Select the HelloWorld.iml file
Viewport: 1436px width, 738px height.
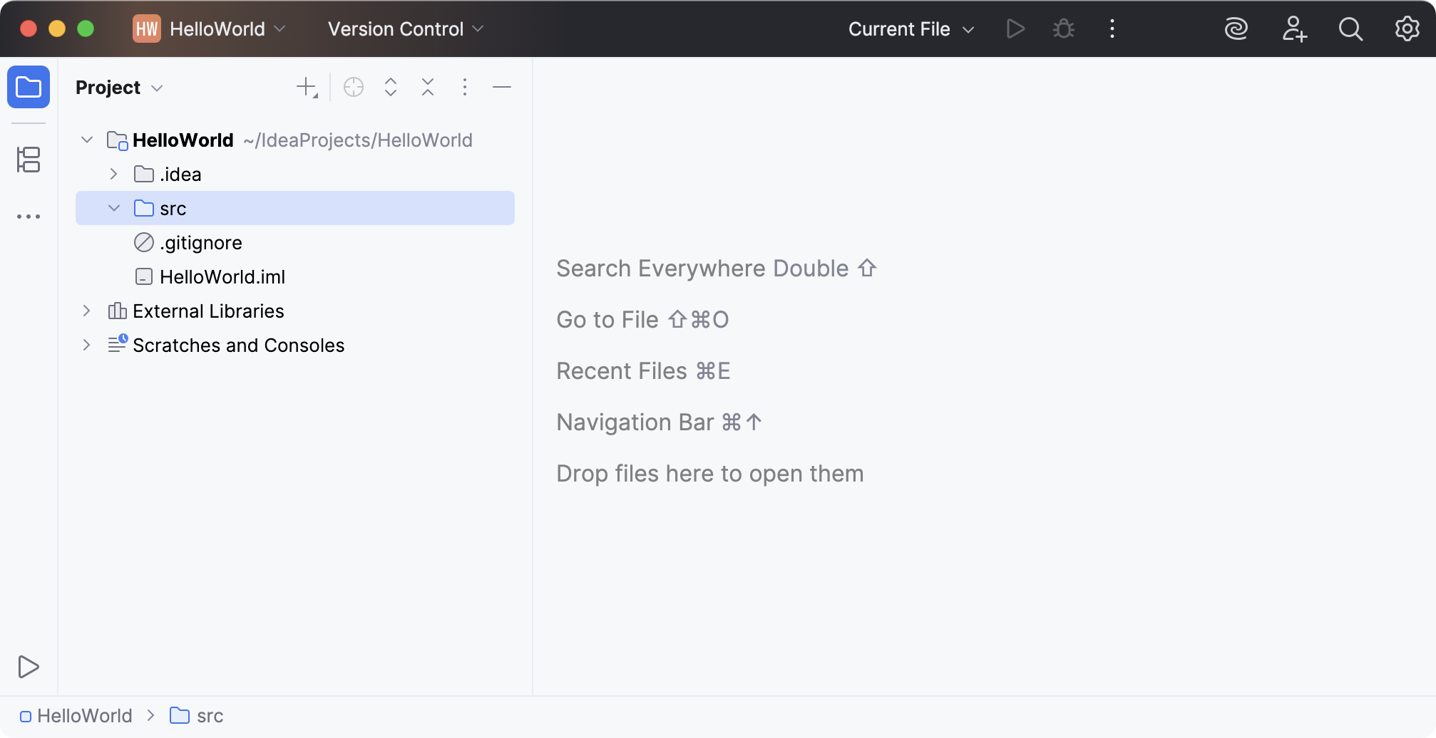coord(222,277)
